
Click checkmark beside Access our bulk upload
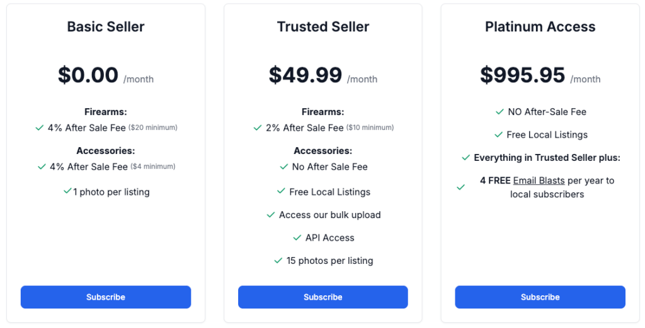coord(271,215)
